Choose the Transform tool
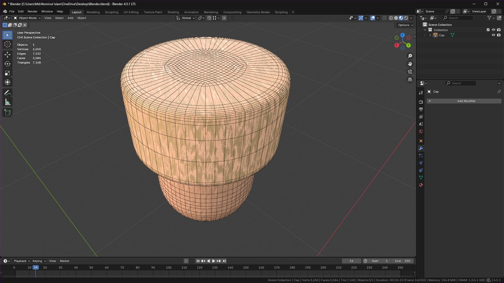This screenshot has width=504, height=283. (7, 82)
